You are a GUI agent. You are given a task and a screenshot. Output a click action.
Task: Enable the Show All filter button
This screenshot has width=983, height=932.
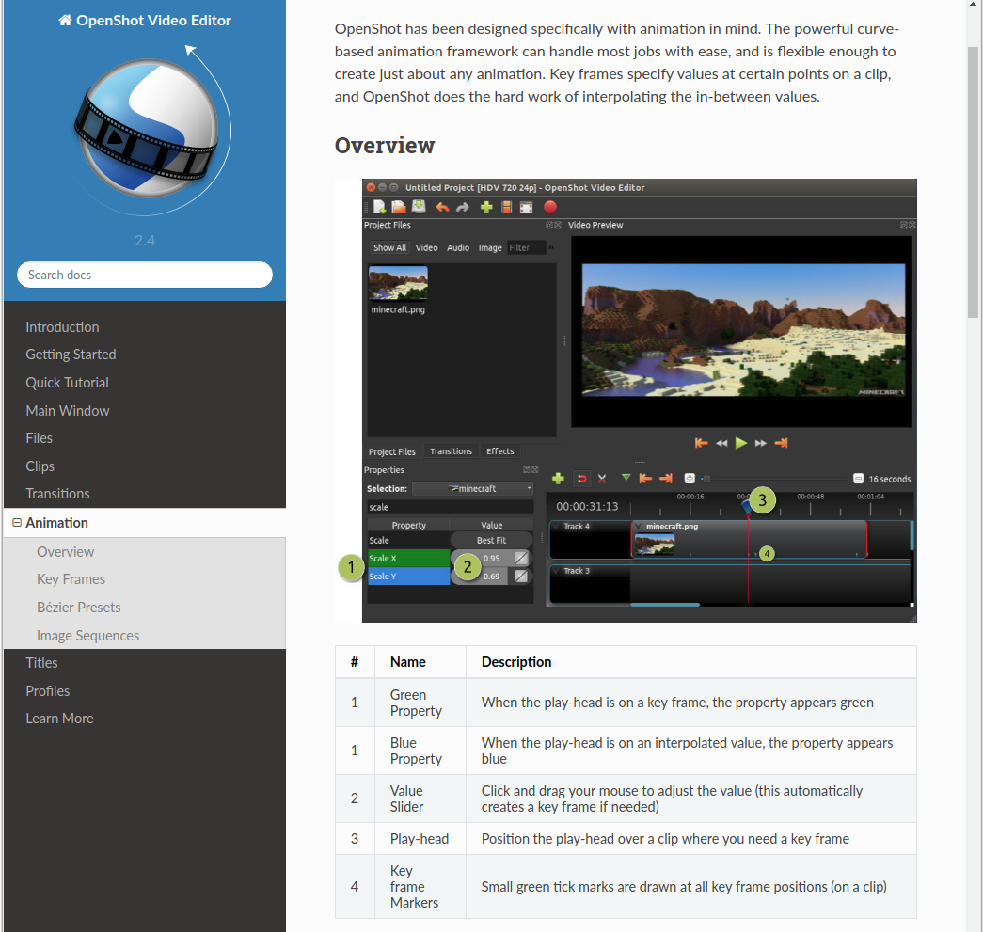[389, 246]
